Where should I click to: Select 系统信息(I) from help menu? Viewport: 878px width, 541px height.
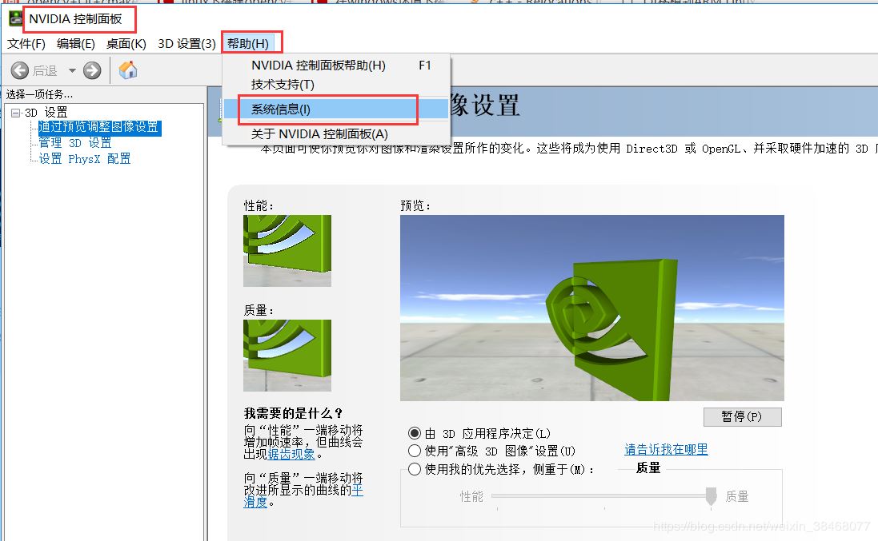click(x=336, y=109)
